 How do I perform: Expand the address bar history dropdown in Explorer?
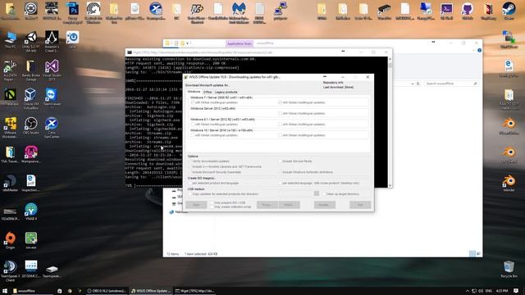tap(412, 84)
